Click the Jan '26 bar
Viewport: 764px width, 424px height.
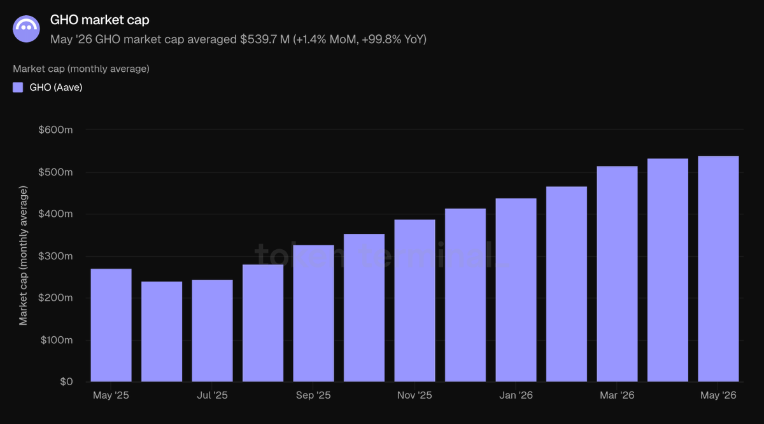point(516,290)
